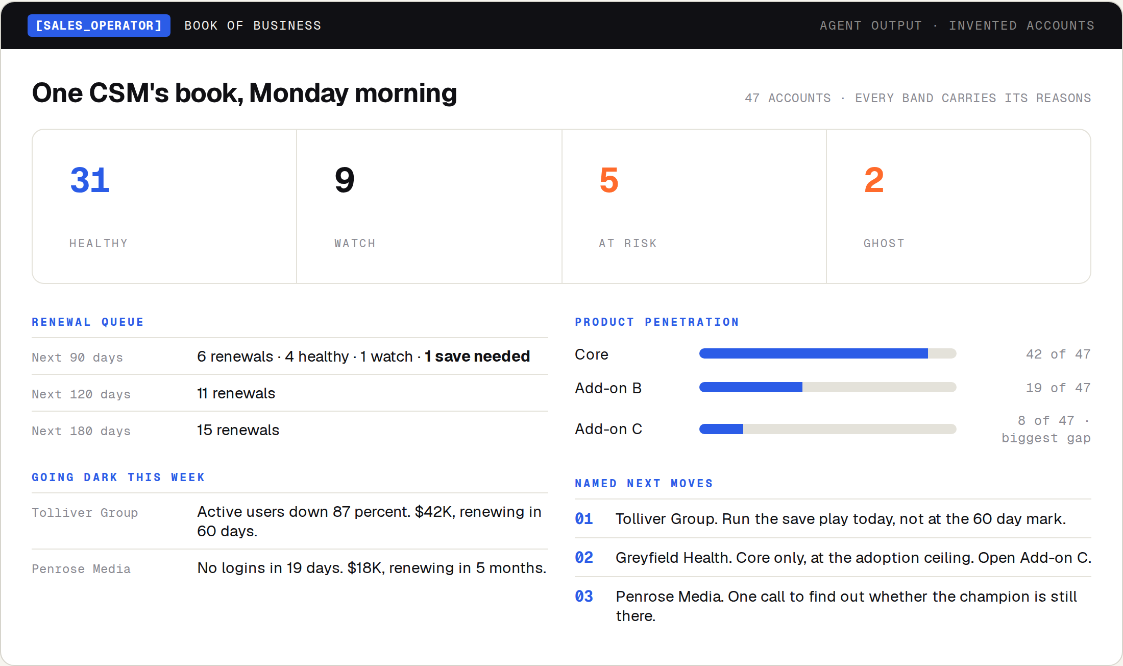Click the BOOK OF BUSINESS header label
Screen dimensions: 1123x666
253,26
